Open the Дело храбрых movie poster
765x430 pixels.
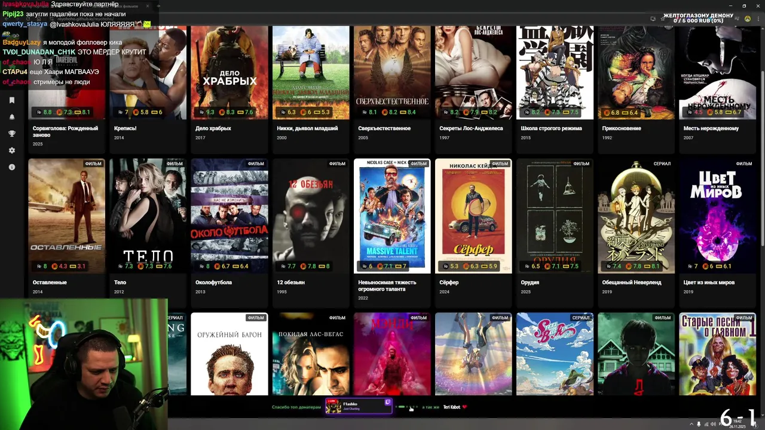pyautogui.click(x=229, y=72)
